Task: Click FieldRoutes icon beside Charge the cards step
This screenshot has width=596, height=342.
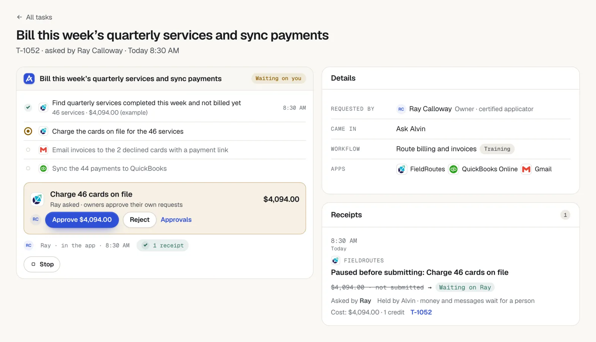Action: click(x=44, y=131)
